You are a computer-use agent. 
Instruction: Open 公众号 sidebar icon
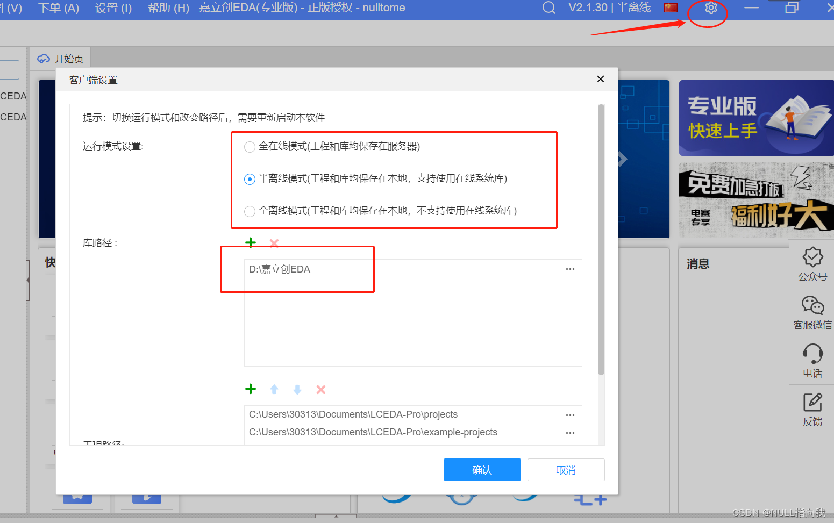[x=812, y=264]
